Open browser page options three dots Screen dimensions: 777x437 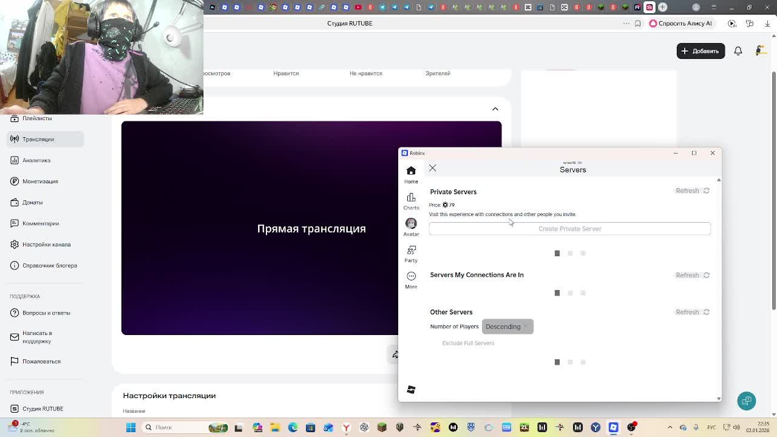click(626, 23)
